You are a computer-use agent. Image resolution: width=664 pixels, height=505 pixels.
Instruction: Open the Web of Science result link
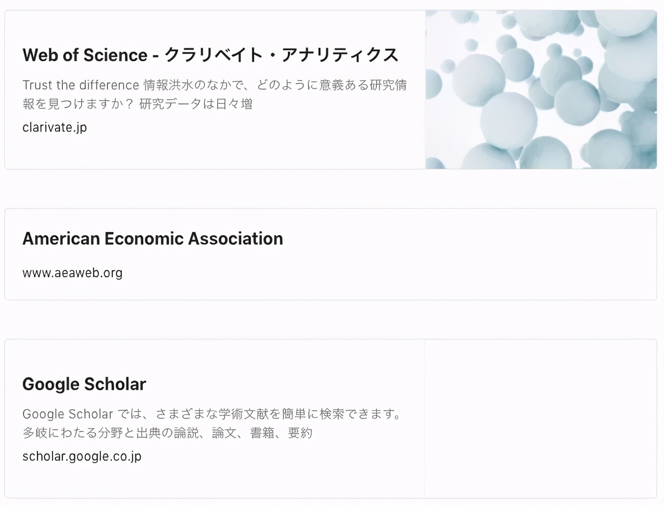pos(210,54)
